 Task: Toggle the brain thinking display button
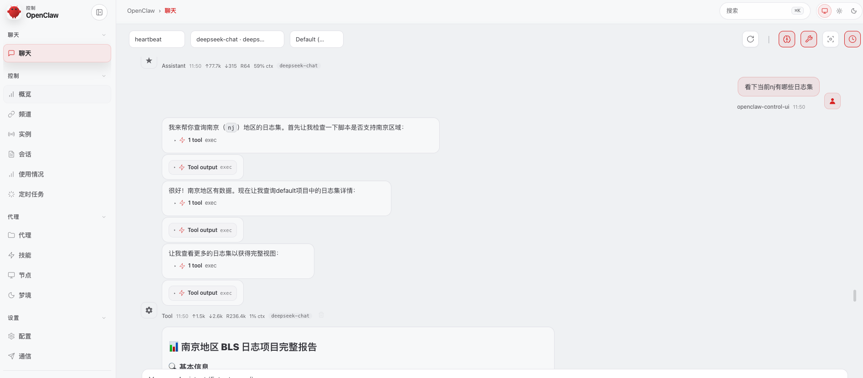787,39
